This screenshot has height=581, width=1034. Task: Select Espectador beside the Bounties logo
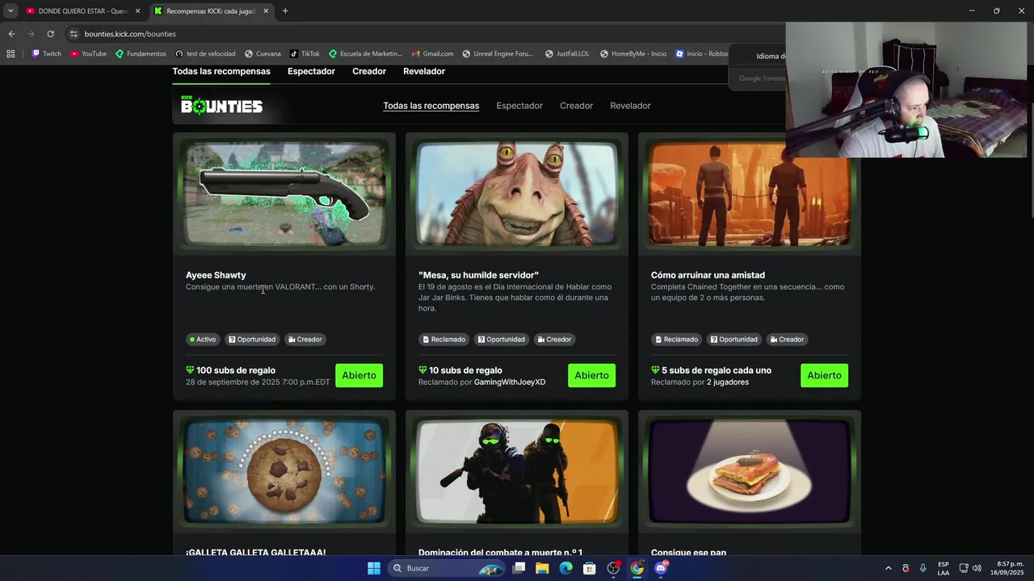click(519, 106)
